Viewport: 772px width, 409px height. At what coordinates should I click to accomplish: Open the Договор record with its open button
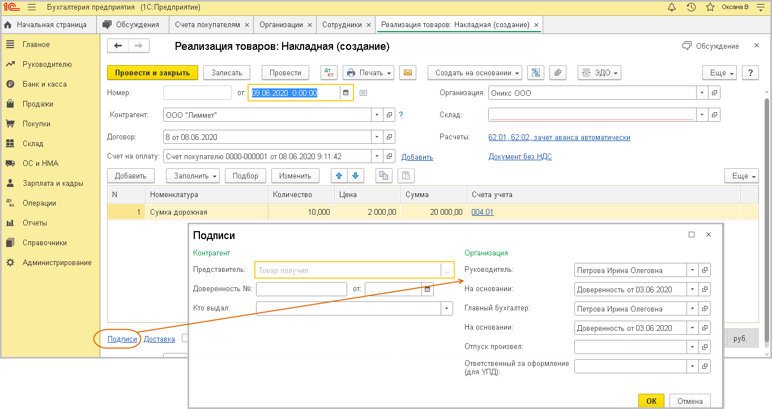pyautogui.click(x=389, y=137)
